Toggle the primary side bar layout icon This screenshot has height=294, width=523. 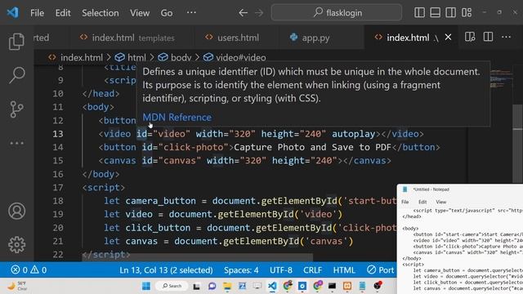tap(419, 13)
